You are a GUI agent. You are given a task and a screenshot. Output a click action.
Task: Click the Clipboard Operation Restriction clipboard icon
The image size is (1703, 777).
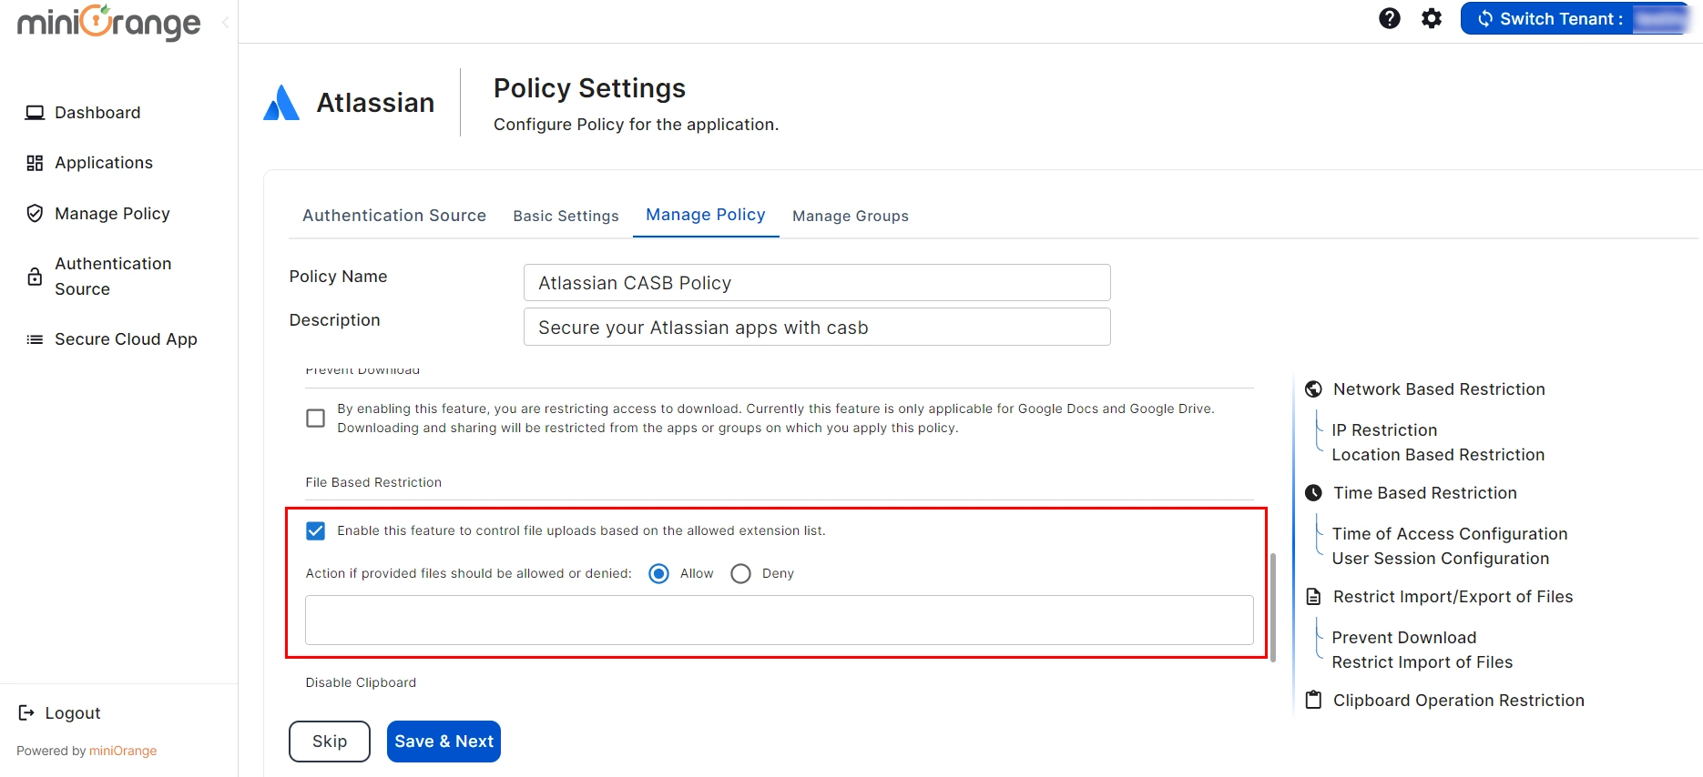[x=1313, y=700]
